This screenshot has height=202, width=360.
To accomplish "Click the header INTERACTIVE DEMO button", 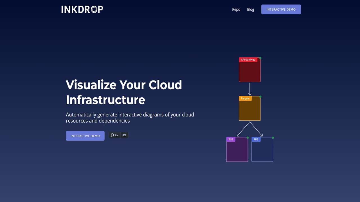I will 281,9.
